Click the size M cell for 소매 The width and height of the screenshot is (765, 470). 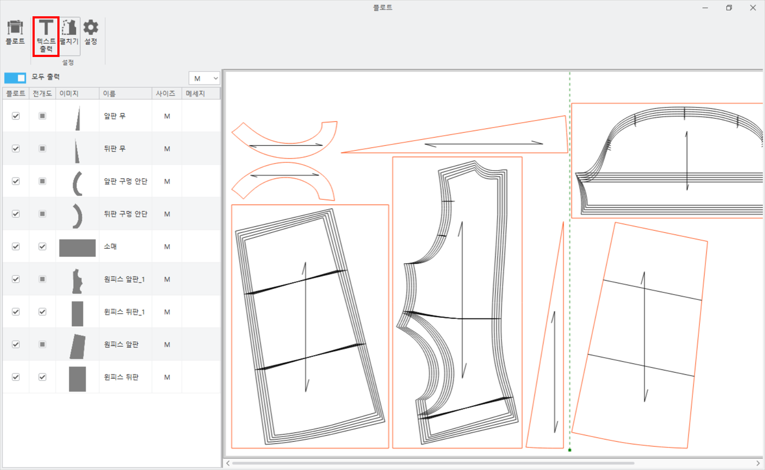point(167,246)
